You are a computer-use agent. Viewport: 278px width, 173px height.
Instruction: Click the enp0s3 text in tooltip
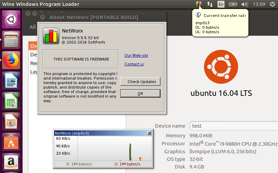tap(202, 23)
